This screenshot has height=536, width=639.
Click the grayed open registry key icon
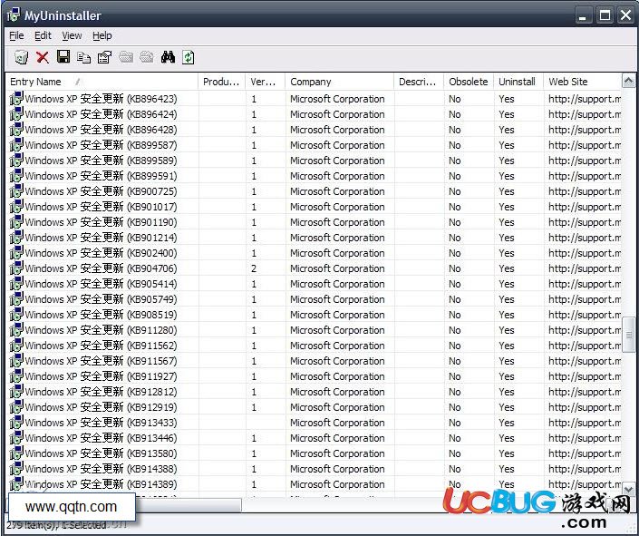pyautogui.click(x=147, y=57)
